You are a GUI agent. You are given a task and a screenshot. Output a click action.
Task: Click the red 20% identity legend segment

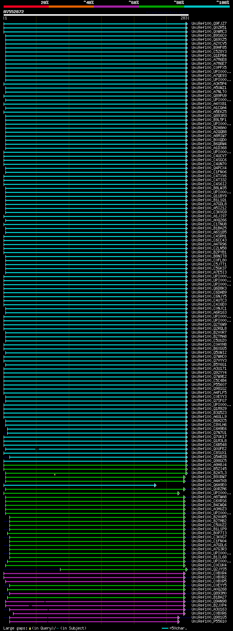click(26, 6)
